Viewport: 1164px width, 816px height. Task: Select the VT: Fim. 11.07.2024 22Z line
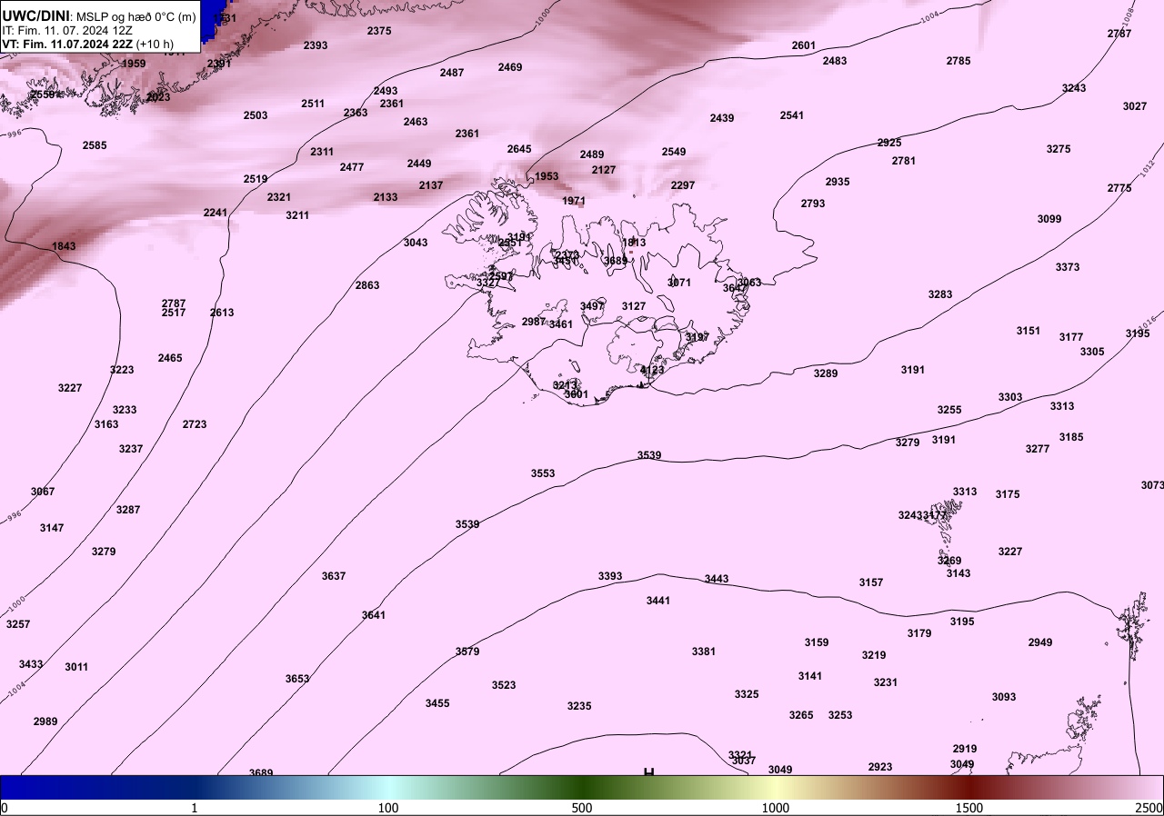coord(86,43)
